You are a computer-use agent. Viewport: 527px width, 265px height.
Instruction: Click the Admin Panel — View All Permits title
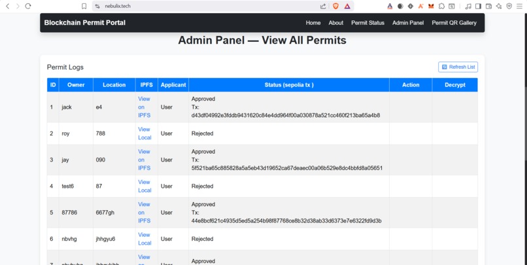262,41
